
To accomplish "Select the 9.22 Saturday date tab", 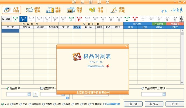I will tap(71, 19).
